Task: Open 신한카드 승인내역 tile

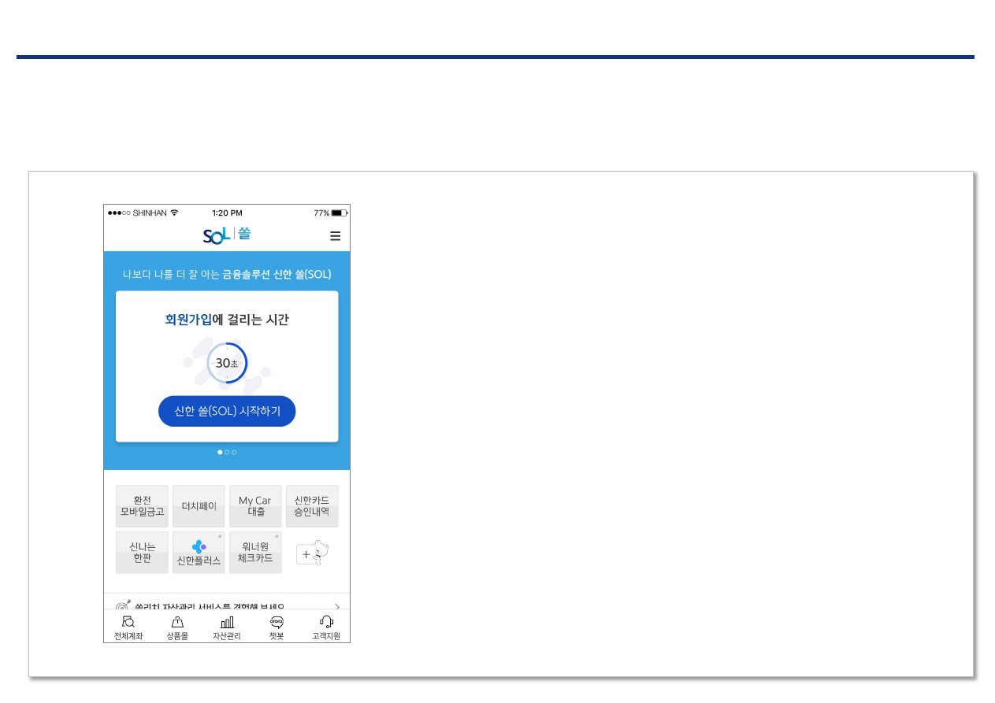Action: coord(312,506)
